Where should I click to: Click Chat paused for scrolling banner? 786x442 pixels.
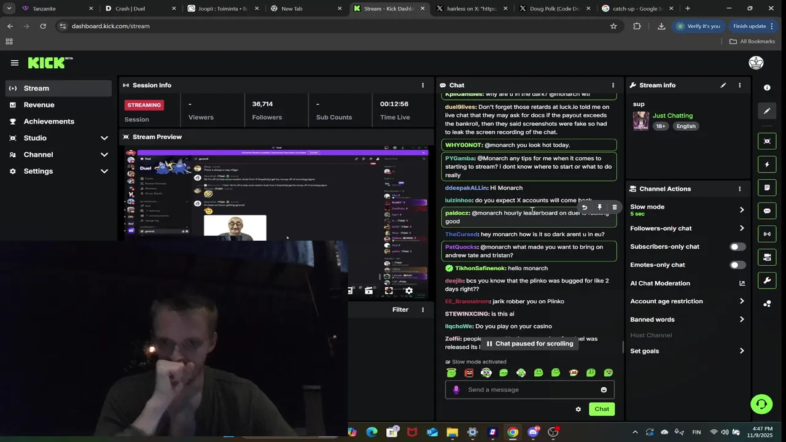(x=529, y=344)
